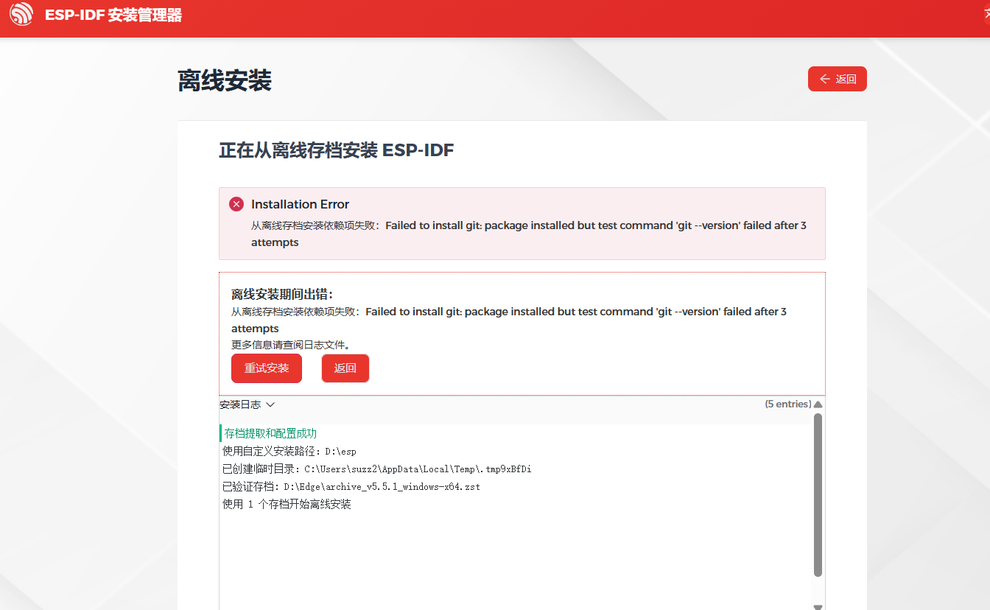Click the install log scrollbar thumb

[818, 495]
